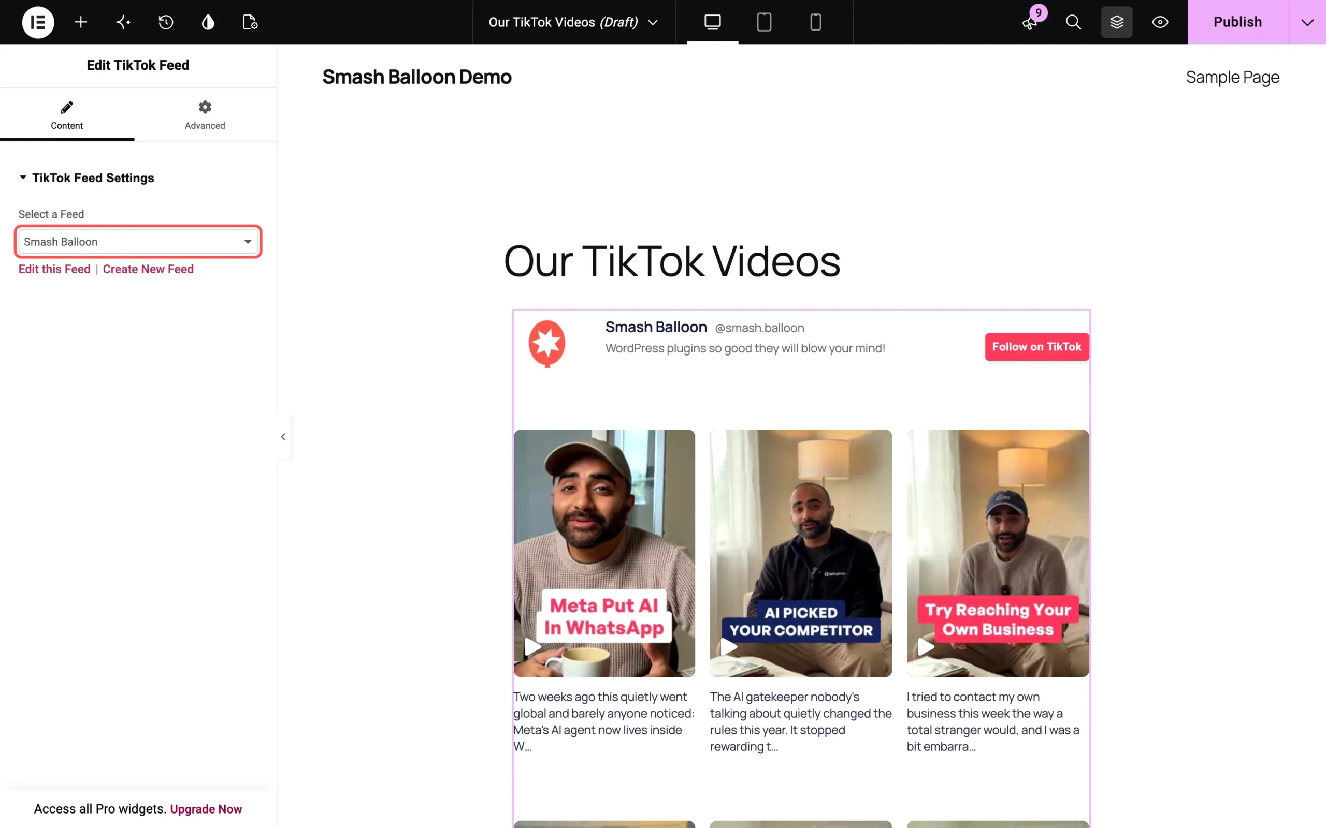Switch to mobile responsive view
Image resolution: width=1326 pixels, height=828 pixels.
click(815, 22)
